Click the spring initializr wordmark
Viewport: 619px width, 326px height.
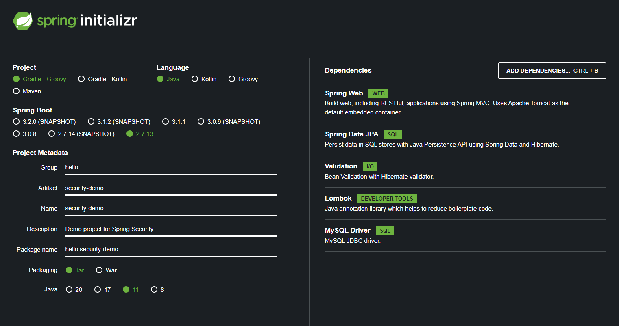(87, 20)
